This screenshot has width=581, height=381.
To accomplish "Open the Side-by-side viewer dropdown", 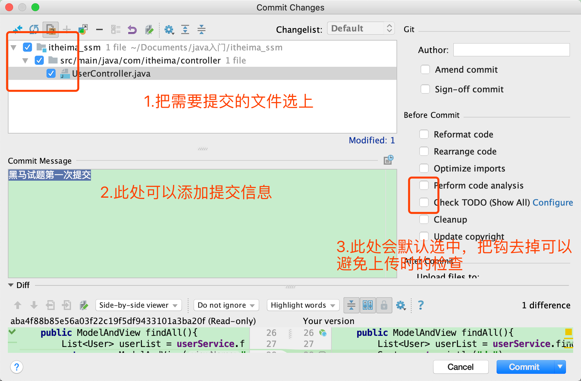I will click(139, 305).
